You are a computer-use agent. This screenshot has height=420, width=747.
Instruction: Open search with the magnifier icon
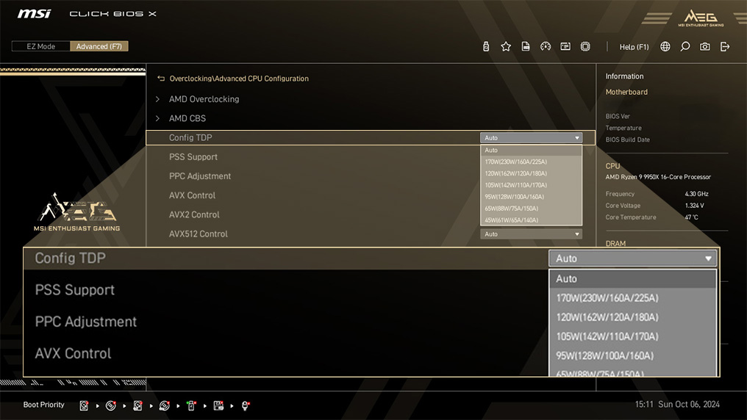coord(685,46)
